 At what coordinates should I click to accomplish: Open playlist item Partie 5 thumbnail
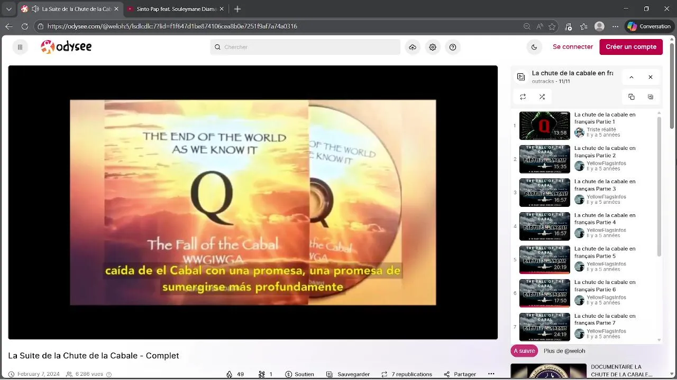544,260
